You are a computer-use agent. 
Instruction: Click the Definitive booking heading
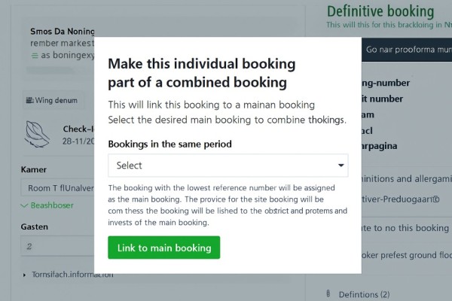(380, 11)
